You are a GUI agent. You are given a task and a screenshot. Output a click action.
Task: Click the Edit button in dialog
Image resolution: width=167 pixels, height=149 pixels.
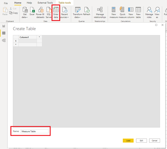click(141, 140)
